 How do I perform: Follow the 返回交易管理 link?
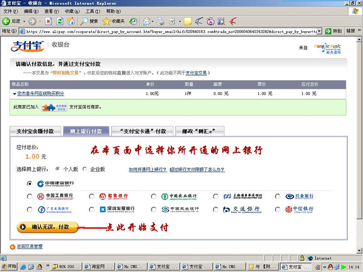[29, 247]
